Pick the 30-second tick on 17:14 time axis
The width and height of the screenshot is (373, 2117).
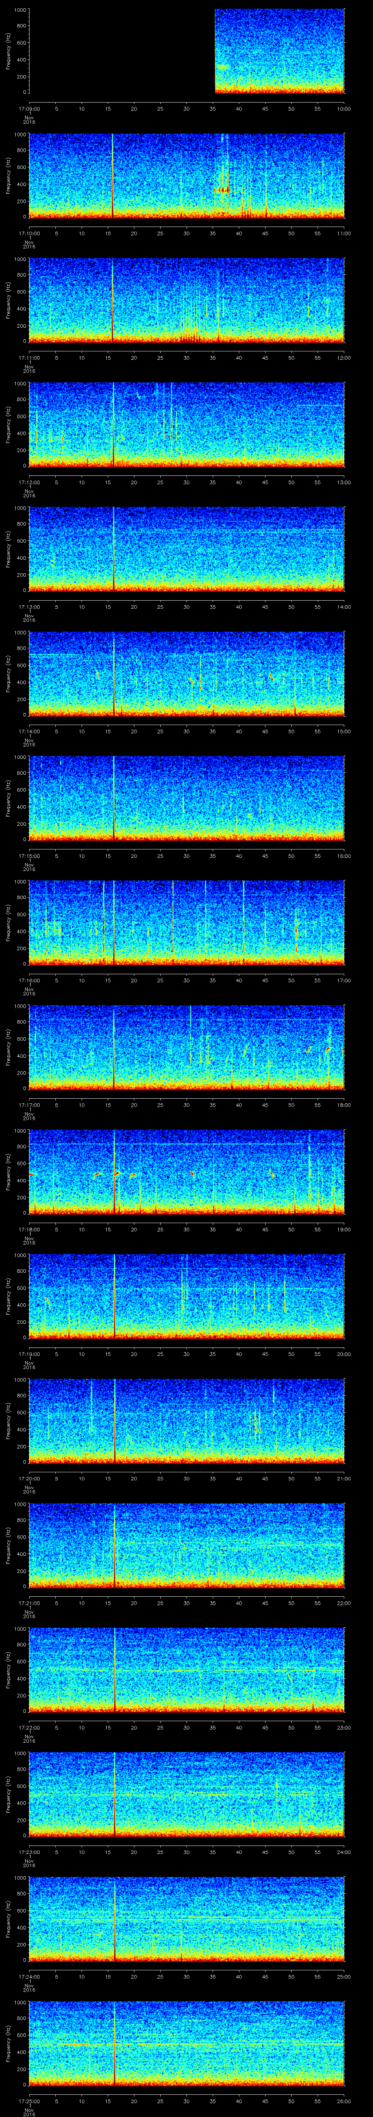pyautogui.click(x=187, y=730)
